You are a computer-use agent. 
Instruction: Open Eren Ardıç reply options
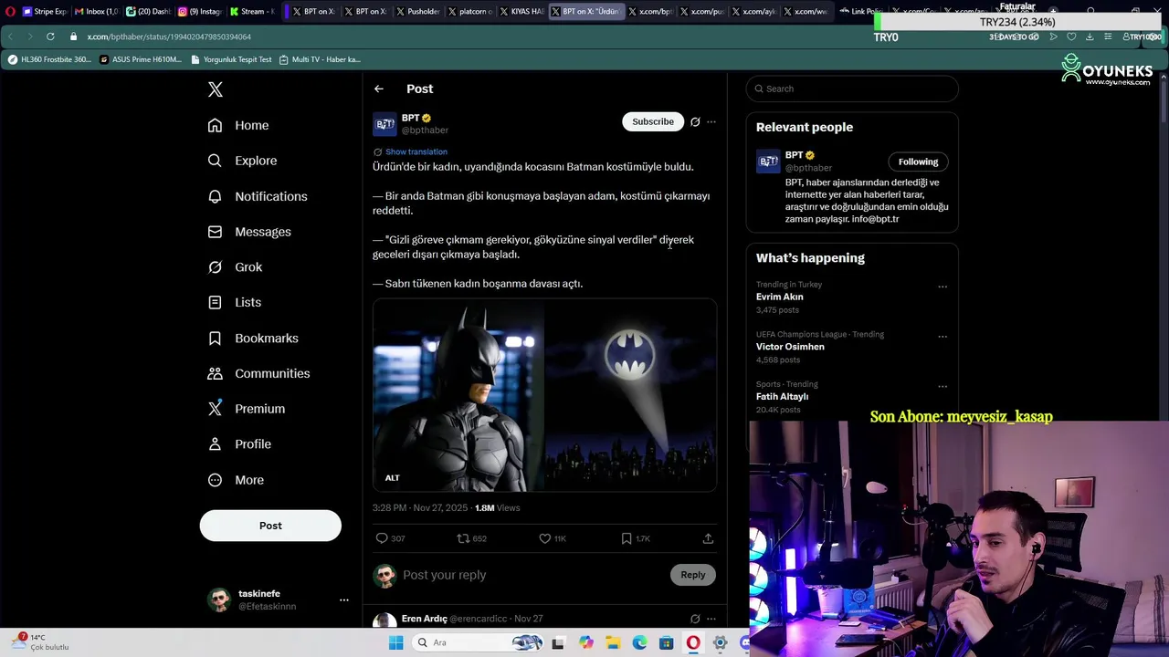coord(711,619)
